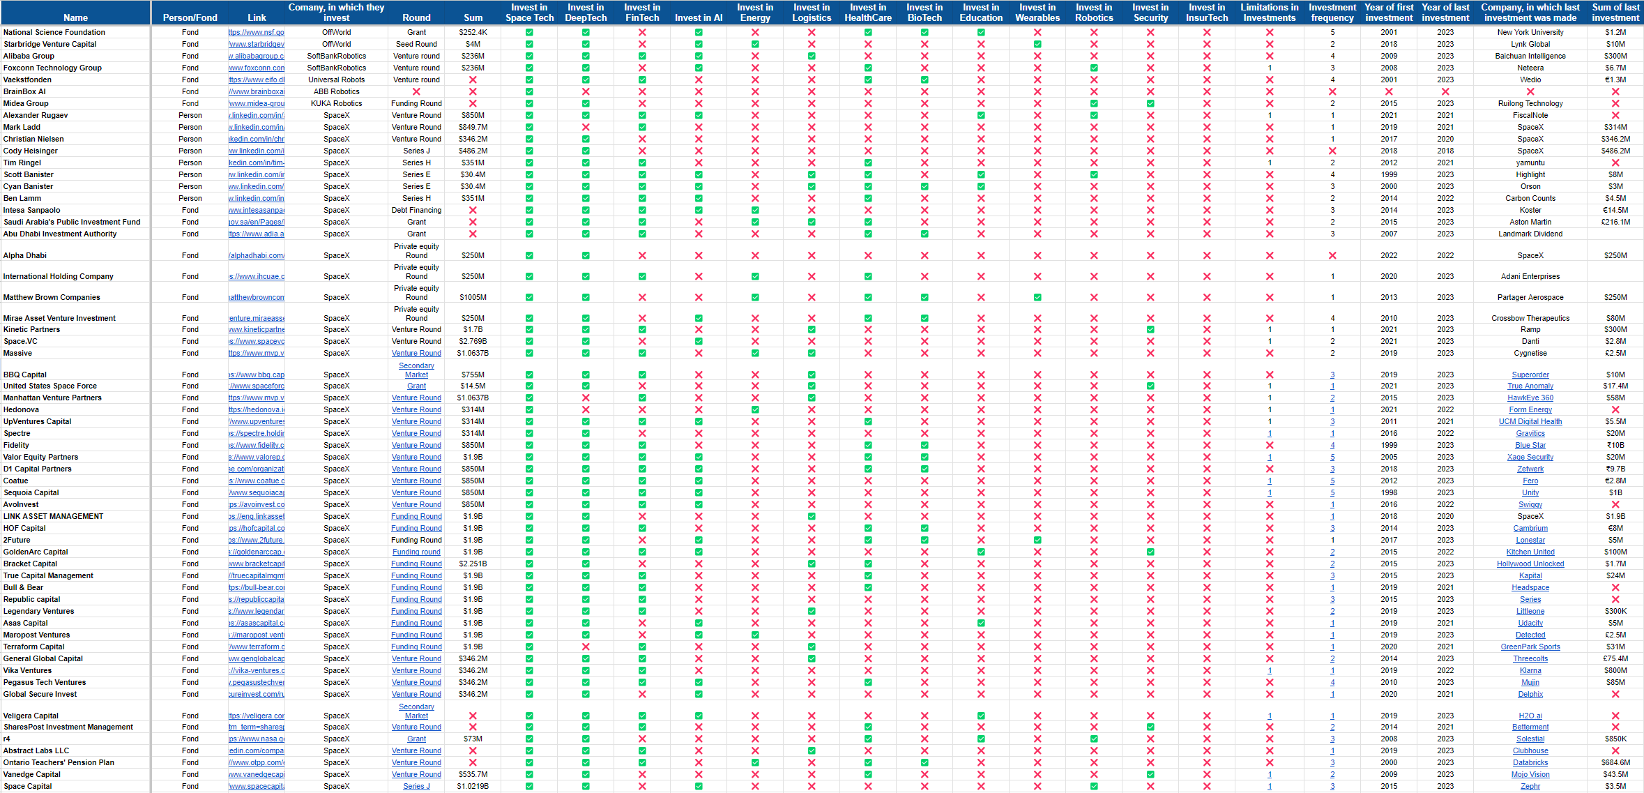
Task: Click the red X in Veligera Capital's Sum cell
Action: coord(473,716)
